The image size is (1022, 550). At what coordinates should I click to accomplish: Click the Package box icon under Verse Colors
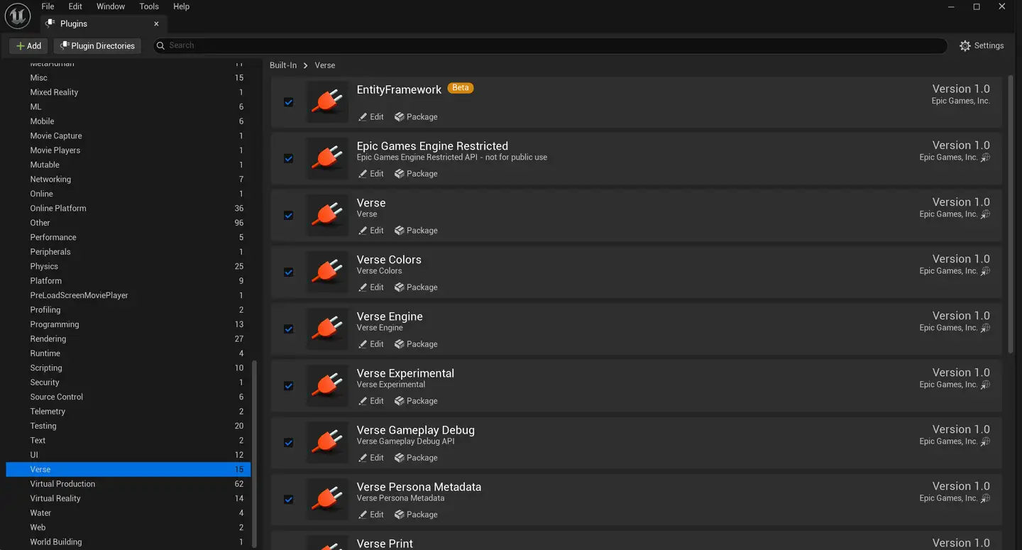(x=400, y=287)
